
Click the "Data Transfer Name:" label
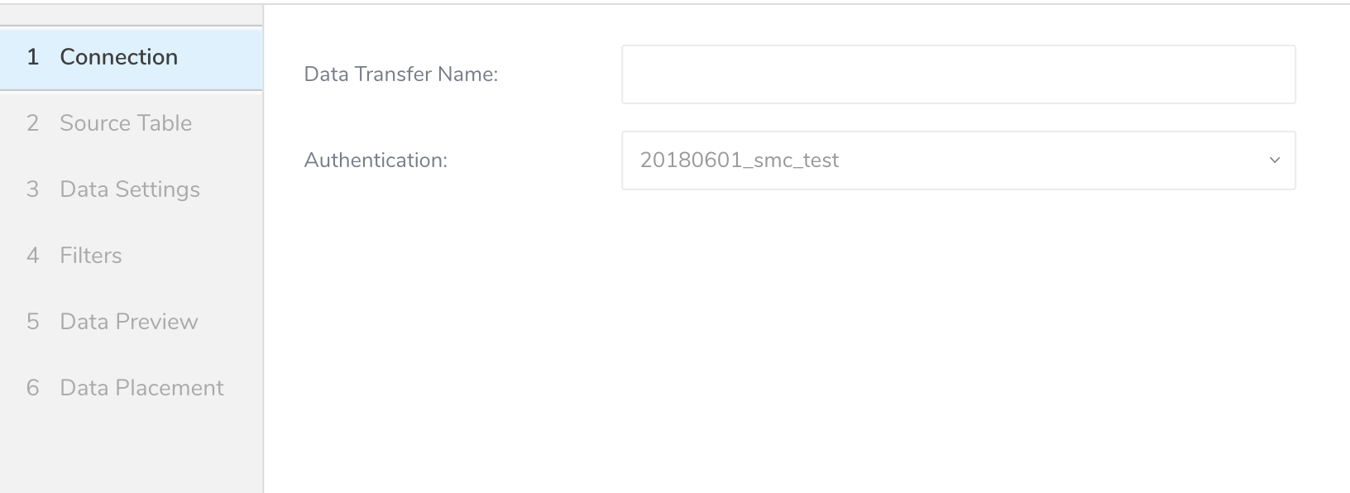click(x=400, y=74)
